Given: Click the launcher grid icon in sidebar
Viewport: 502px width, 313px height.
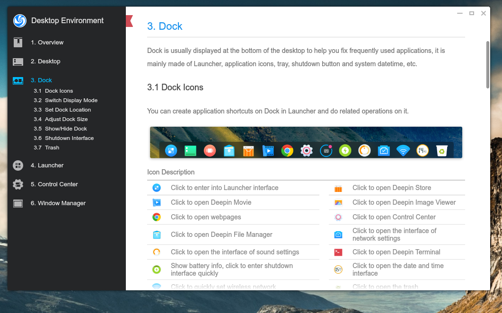Looking at the screenshot, I should coord(18,165).
